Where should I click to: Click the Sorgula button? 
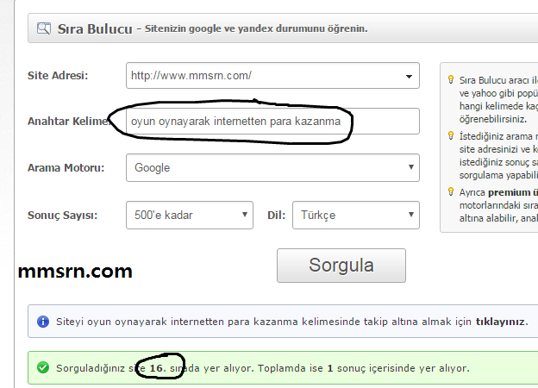[x=341, y=266]
